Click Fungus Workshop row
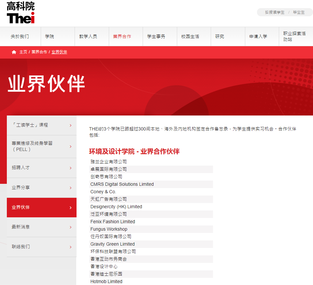 click(151, 229)
